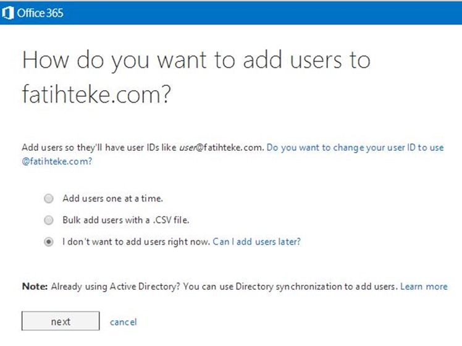Image resolution: width=462 pixels, height=346 pixels.
Task: Click the Office 365 logo icon
Action: [8, 13]
